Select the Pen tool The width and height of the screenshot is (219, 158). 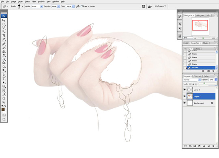(4, 75)
